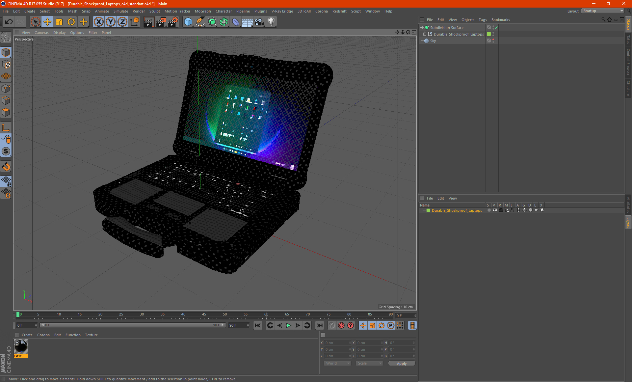Viewport: 632px width, 382px height.
Task: Select the Base material thumbnail
Action: [x=21, y=347]
